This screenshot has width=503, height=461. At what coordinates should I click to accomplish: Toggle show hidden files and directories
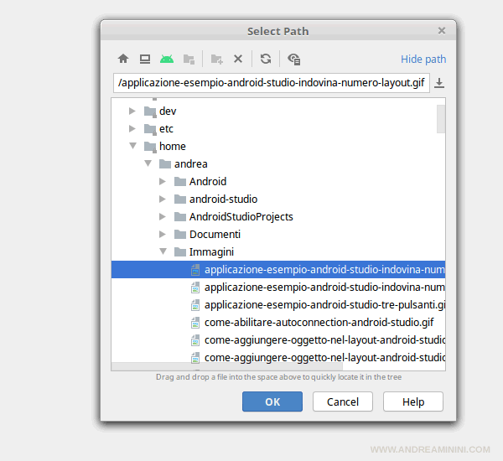point(293,59)
